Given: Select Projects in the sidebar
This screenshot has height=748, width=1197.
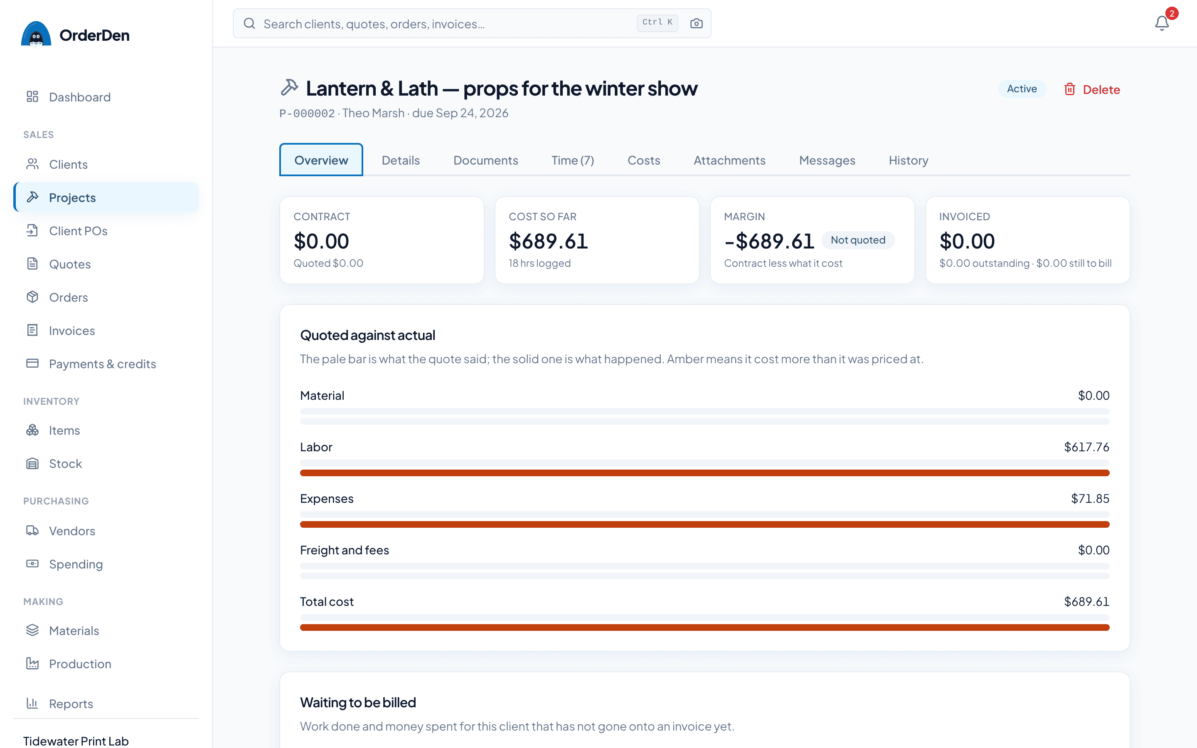Looking at the screenshot, I should point(106,197).
